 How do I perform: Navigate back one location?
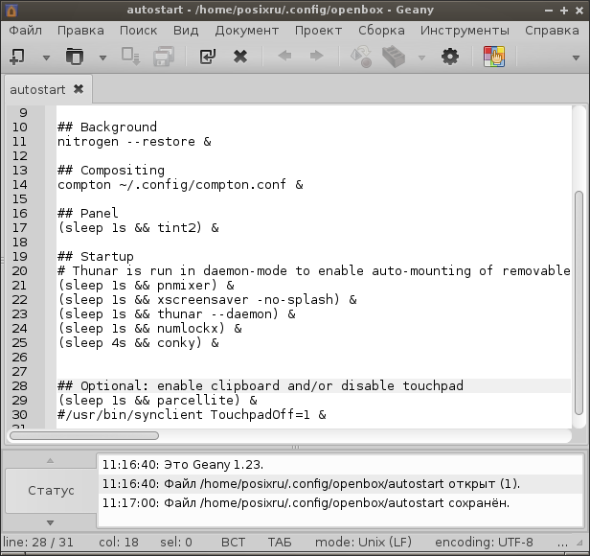click(x=284, y=57)
